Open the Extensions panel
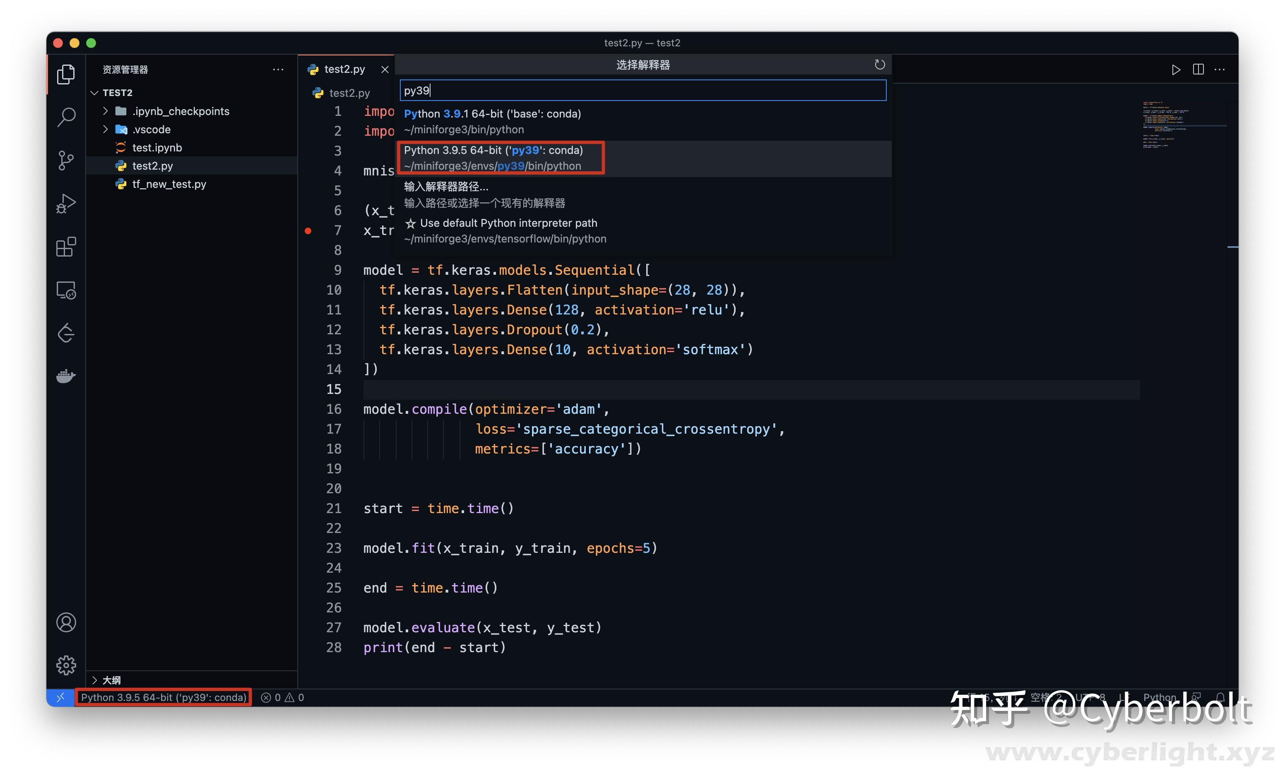The image size is (1285, 768). point(66,247)
